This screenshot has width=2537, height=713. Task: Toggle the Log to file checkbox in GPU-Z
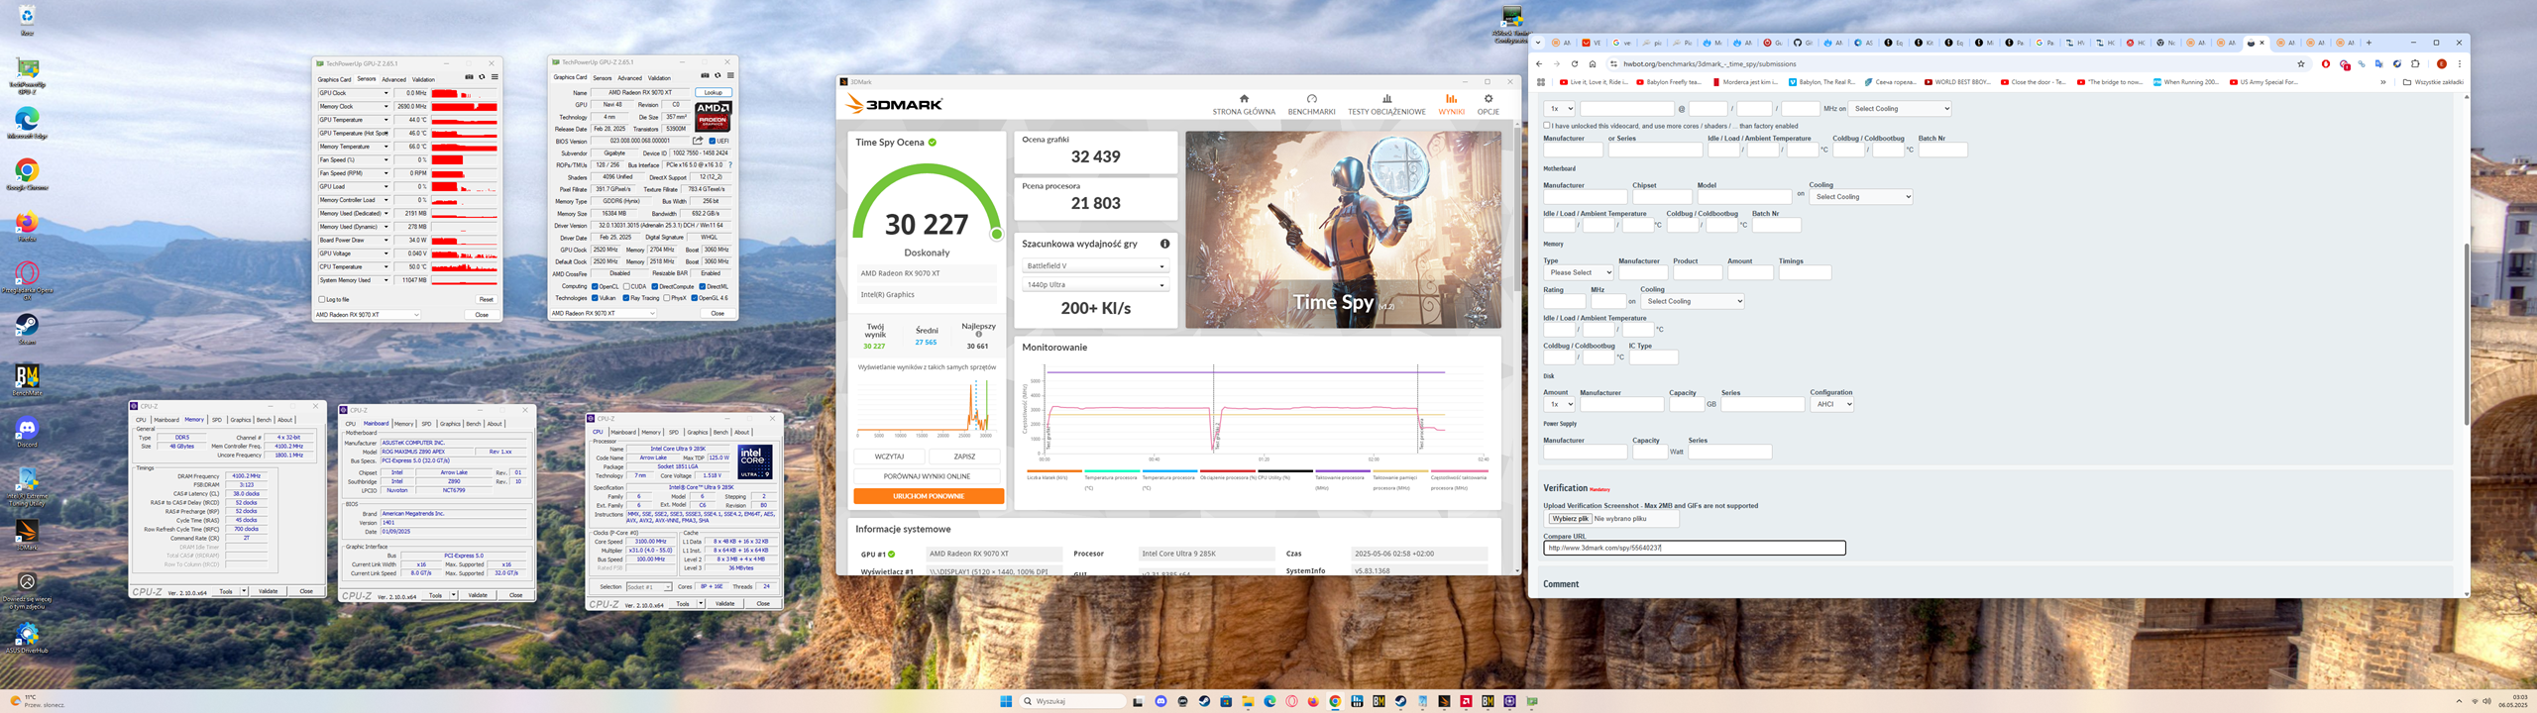point(321,299)
